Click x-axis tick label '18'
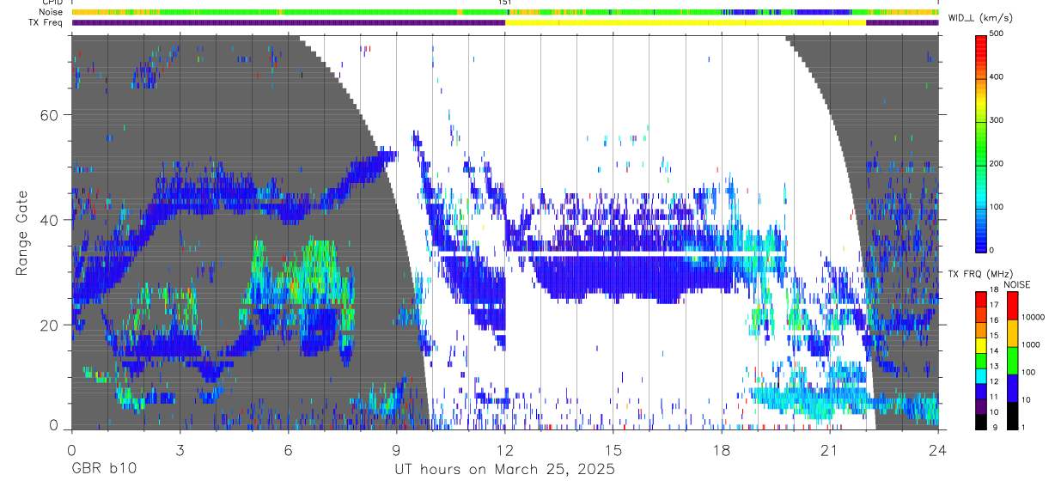The image size is (1055, 487). coord(722,450)
